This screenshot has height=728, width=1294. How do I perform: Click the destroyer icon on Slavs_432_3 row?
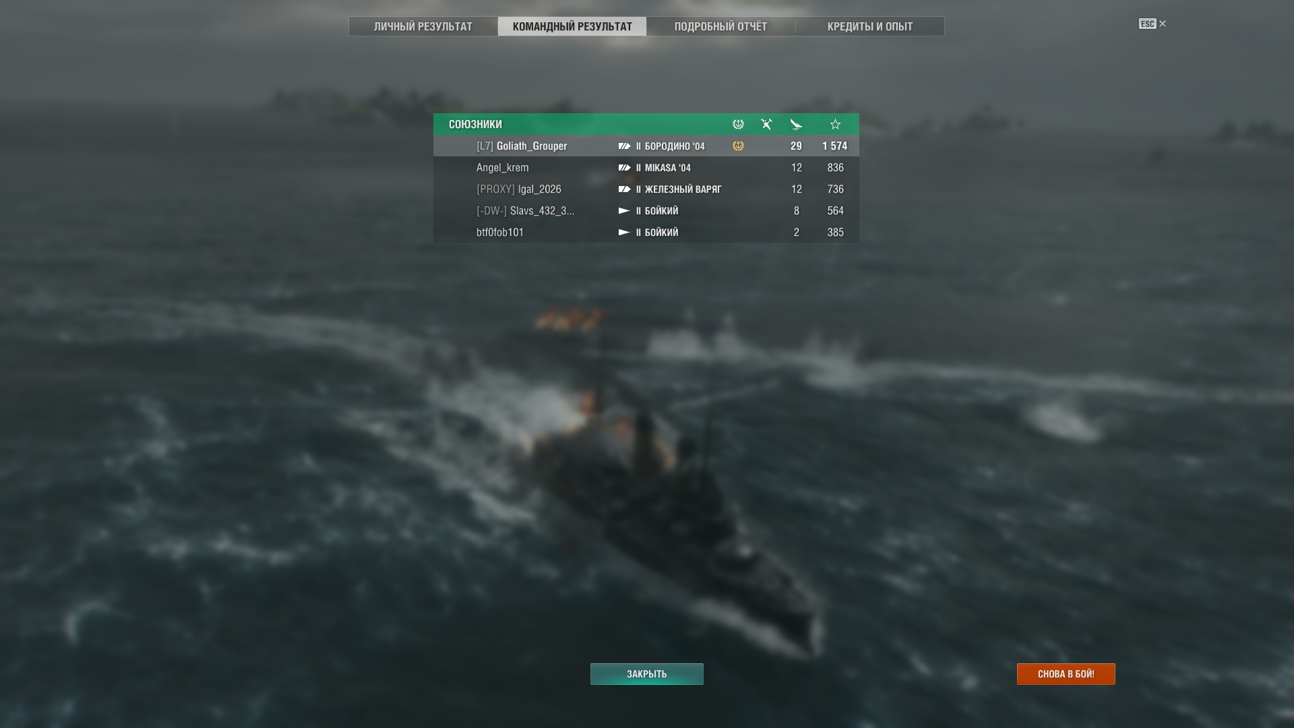pyautogui.click(x=624, y=211)
